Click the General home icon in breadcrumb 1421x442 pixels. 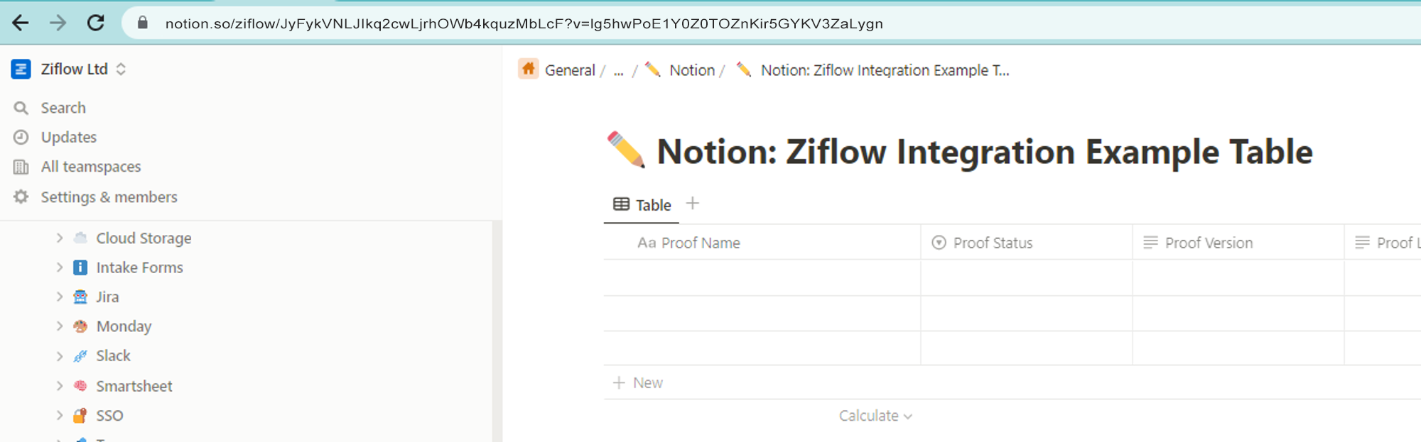click(529, 69)
